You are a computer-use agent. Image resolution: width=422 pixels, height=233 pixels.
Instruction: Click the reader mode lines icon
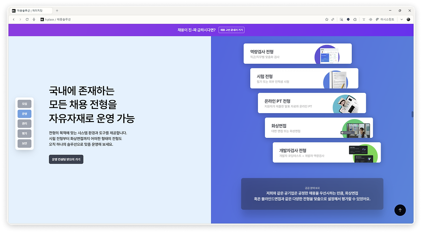pos(364,19)
